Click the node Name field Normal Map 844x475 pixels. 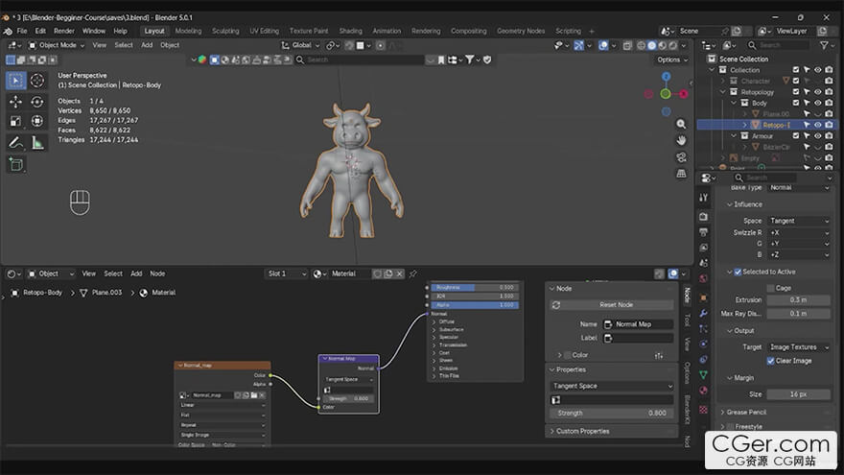click(x=639, y=324)
